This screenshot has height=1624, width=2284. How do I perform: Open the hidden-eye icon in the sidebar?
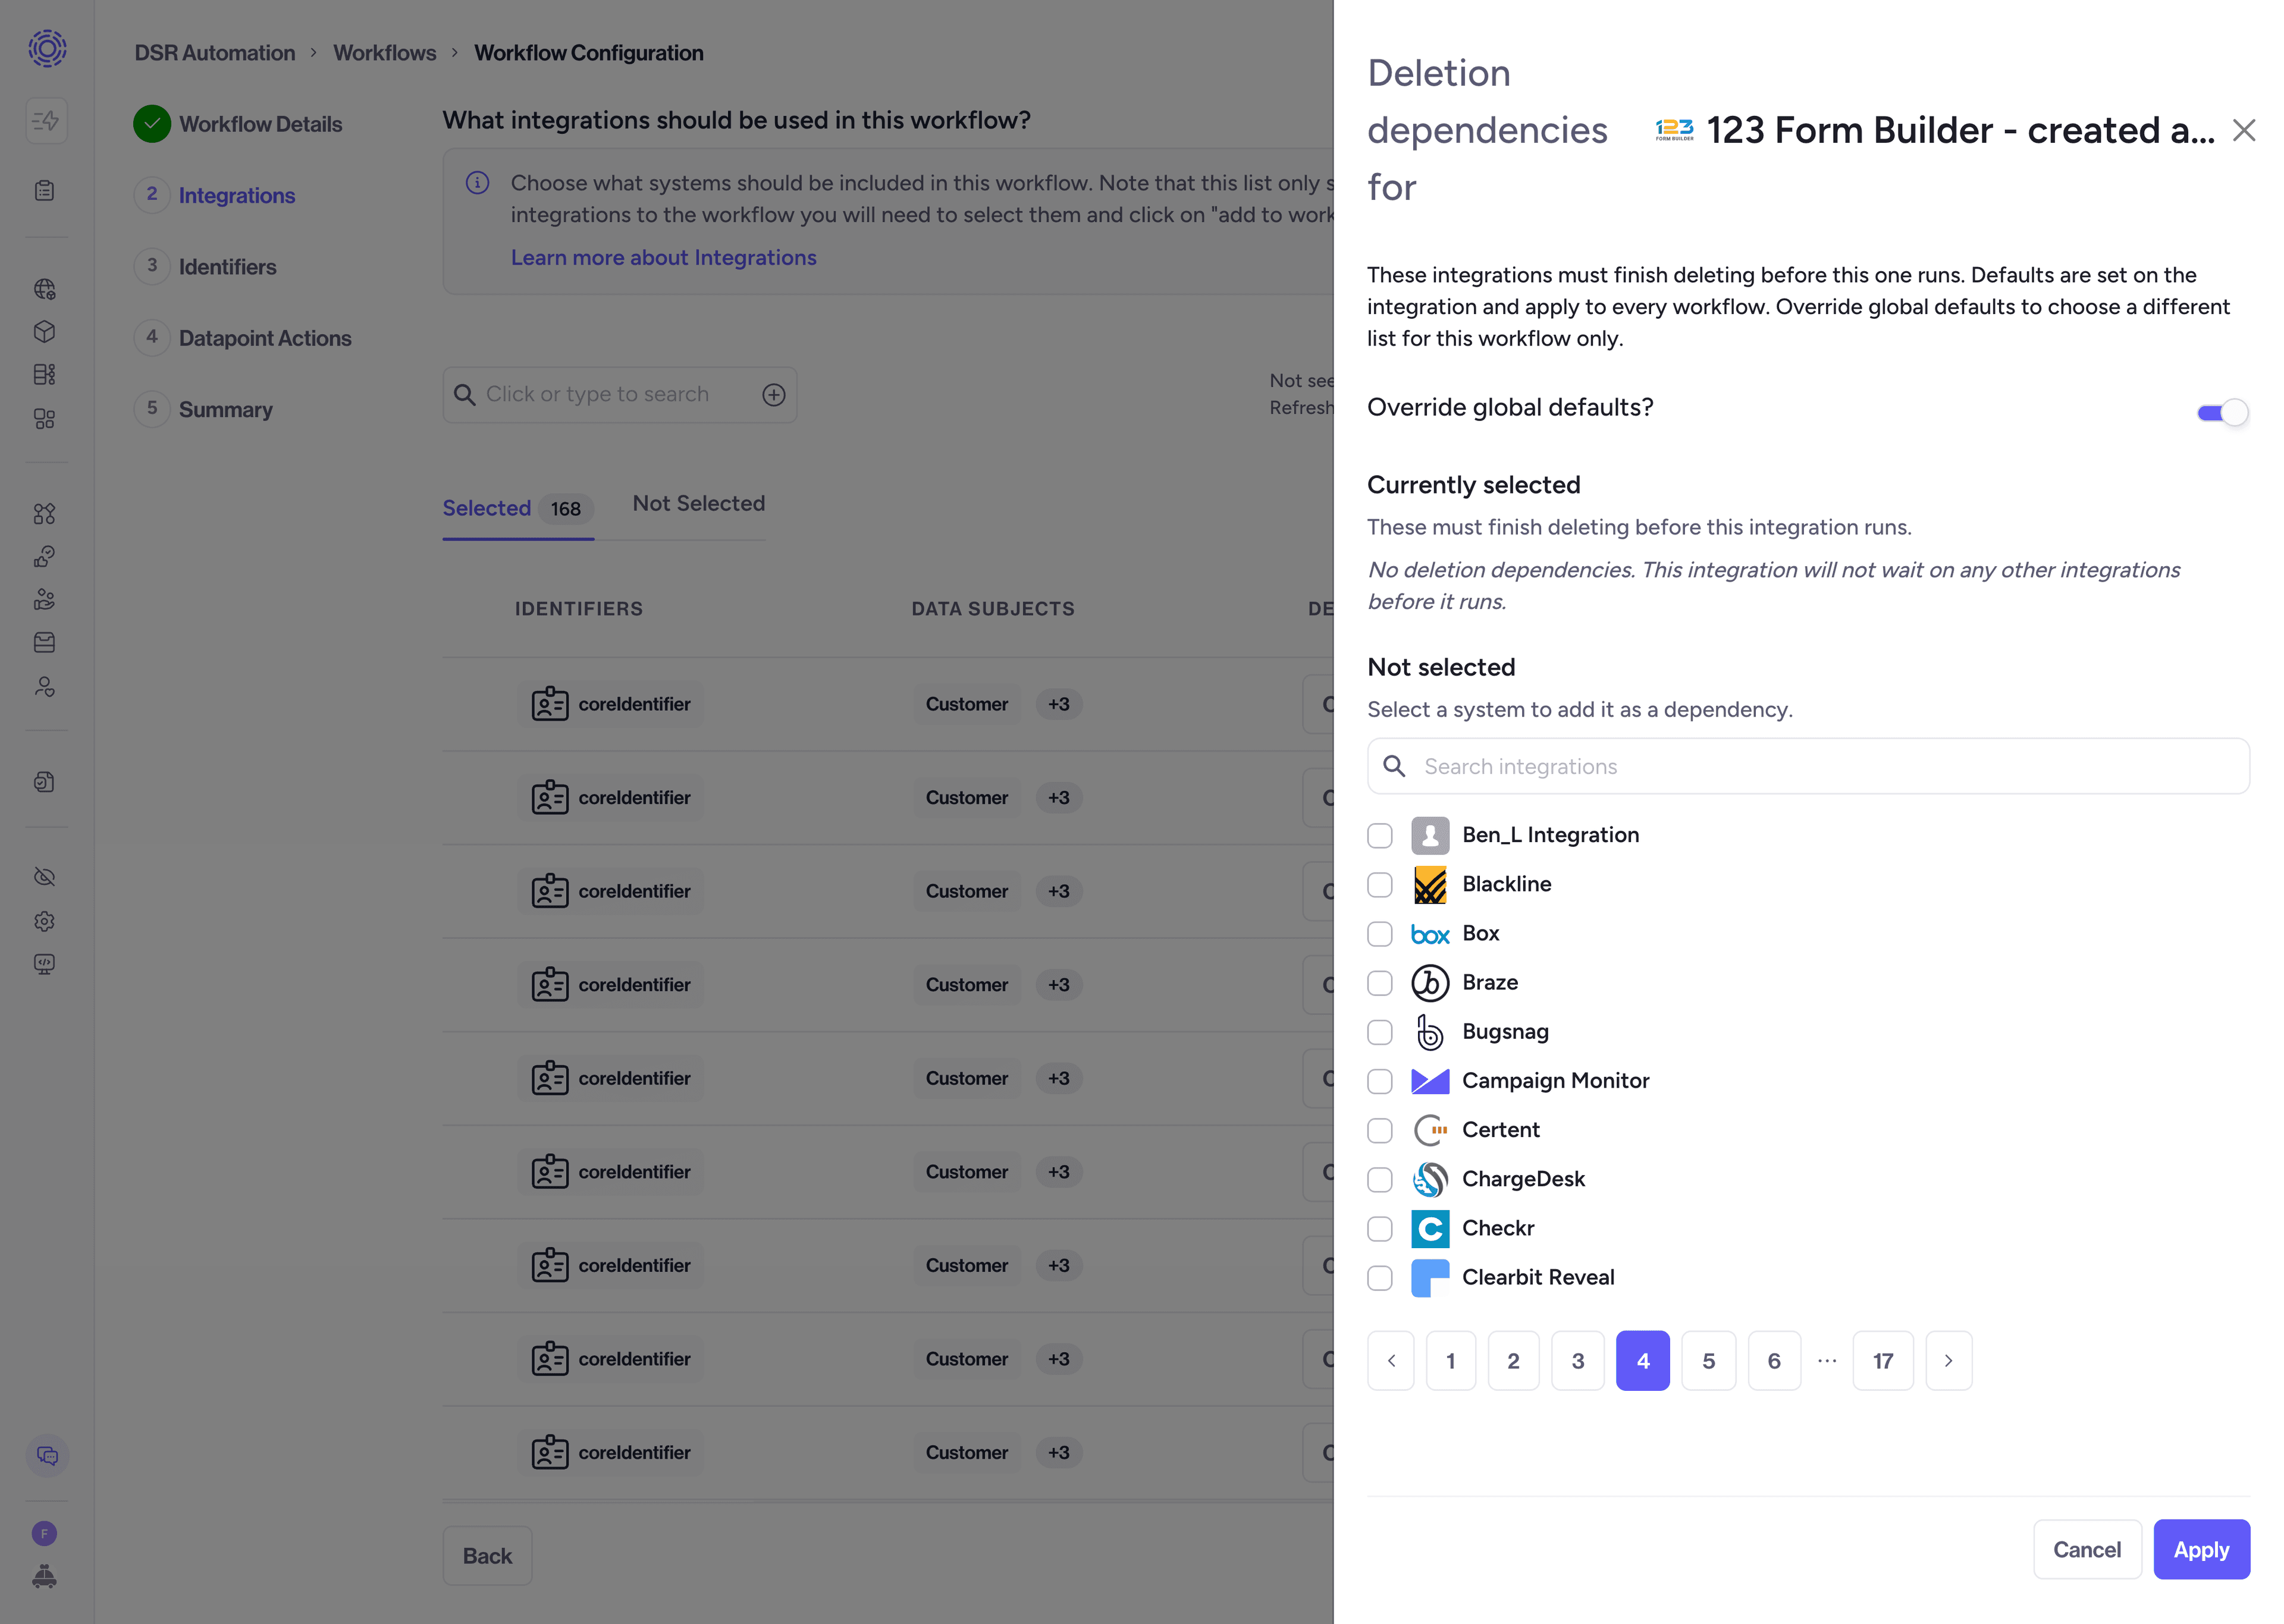pyautogui.click(x=45, y=877)
